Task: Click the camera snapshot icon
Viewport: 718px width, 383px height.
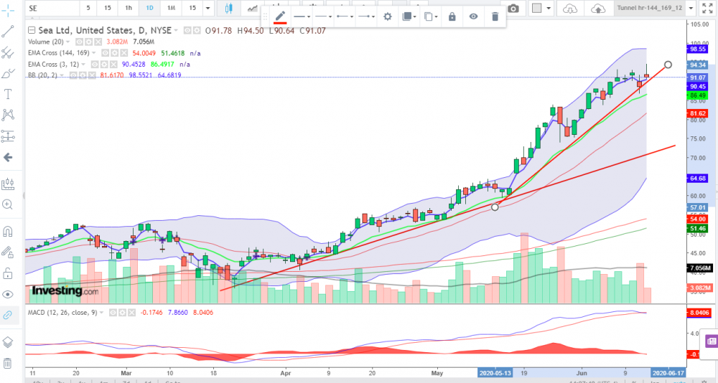Action: click(x=513, y=9)
